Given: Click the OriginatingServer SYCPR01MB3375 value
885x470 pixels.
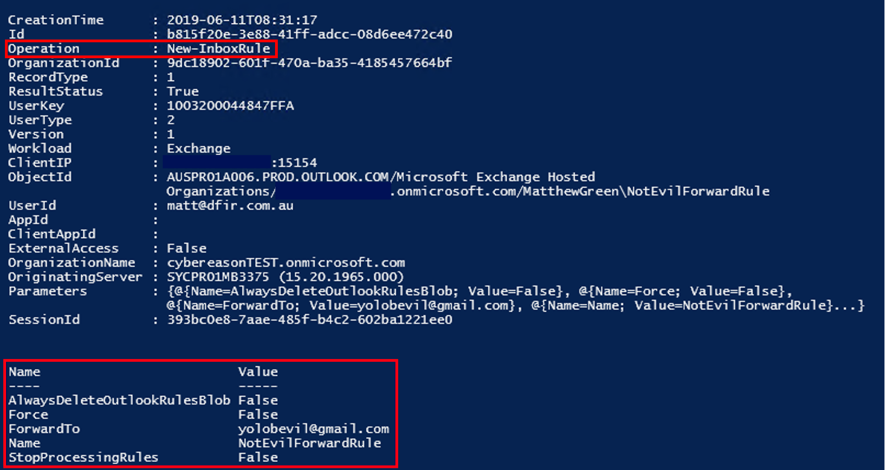Looking at the screenshot, I should coord(218,277).
